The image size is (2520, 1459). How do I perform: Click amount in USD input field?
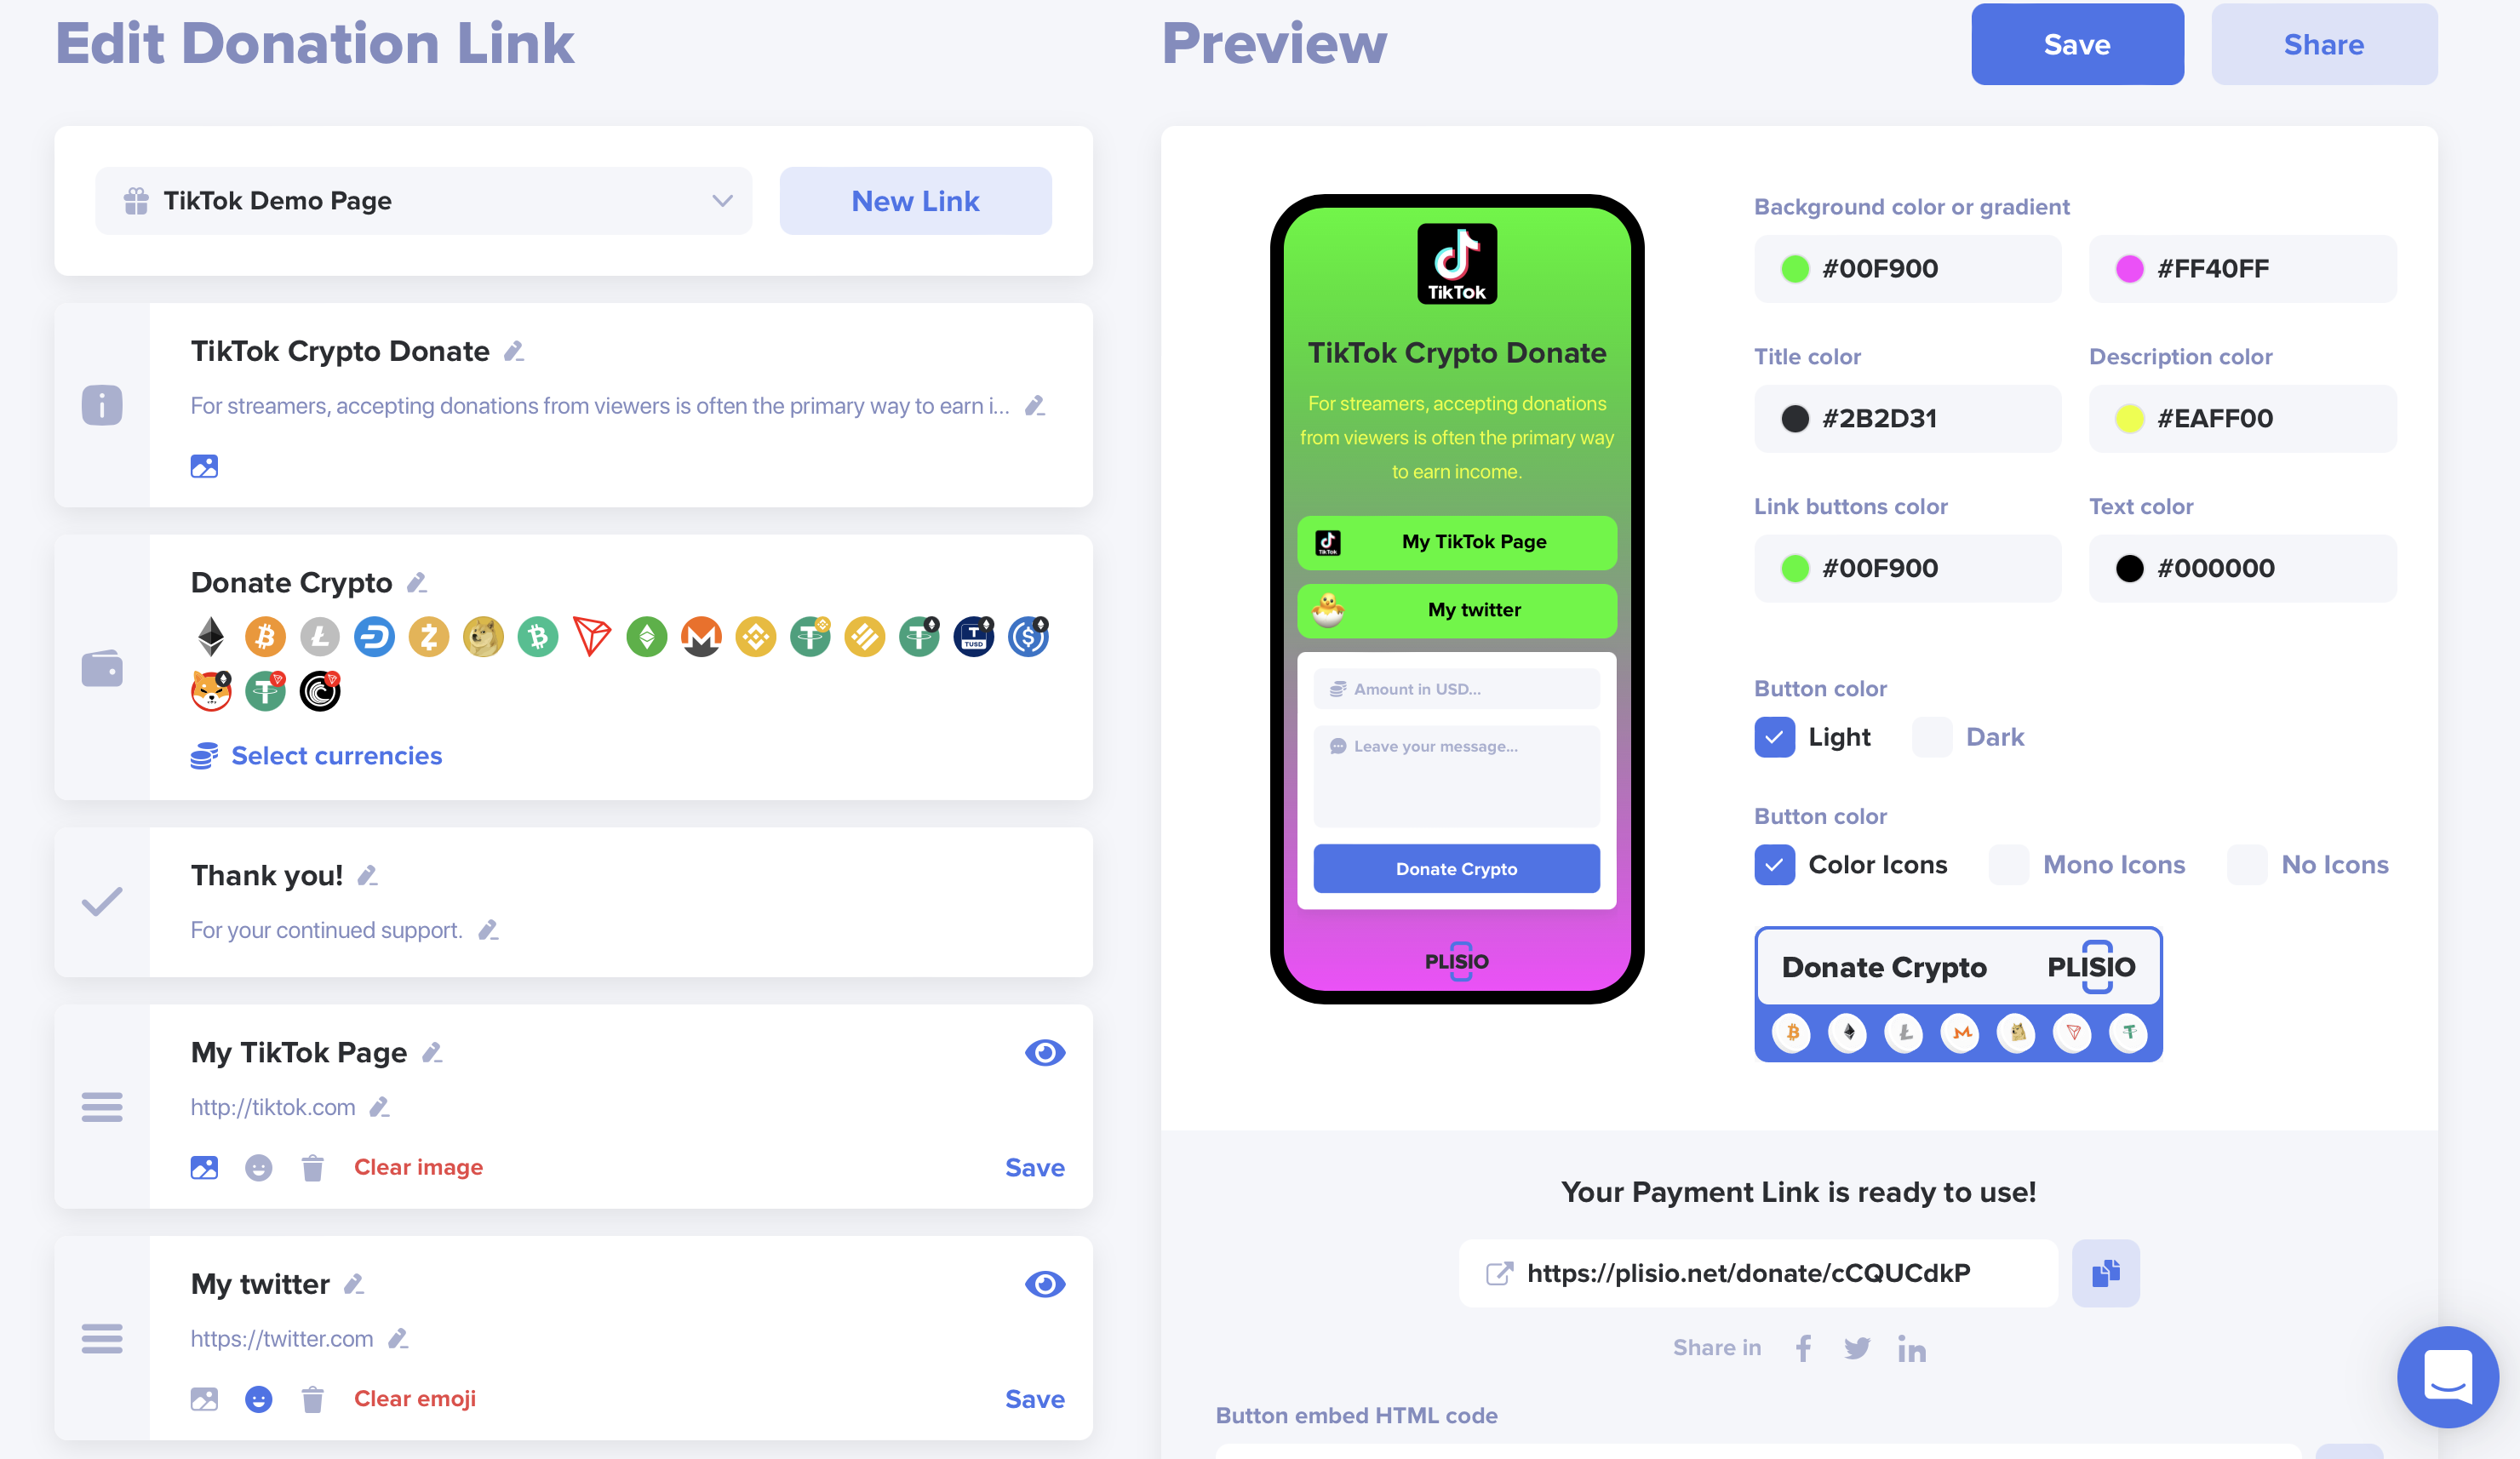pyautogui.click(x=1455, y=688)
